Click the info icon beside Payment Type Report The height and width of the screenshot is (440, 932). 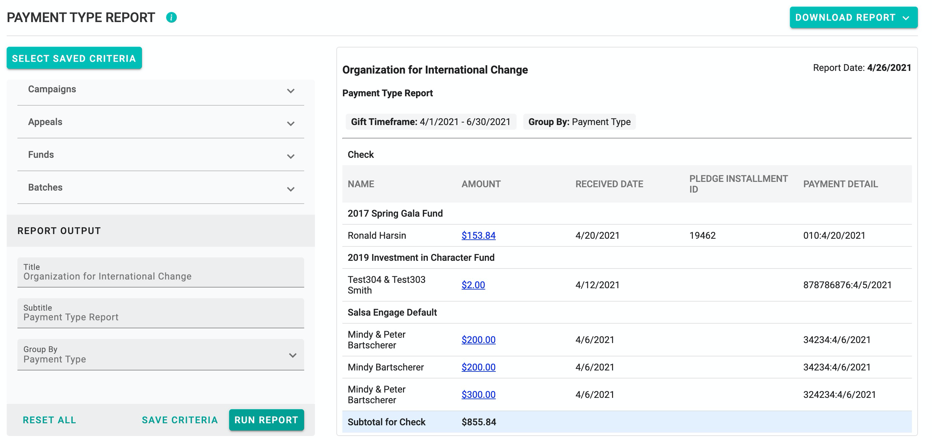click(x=171, y=17)
